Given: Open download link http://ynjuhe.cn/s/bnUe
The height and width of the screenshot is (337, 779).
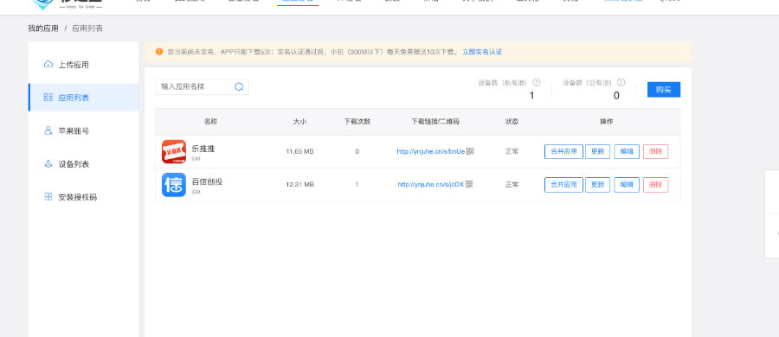Looking at the screenshot, I should [x=431, y=151].
